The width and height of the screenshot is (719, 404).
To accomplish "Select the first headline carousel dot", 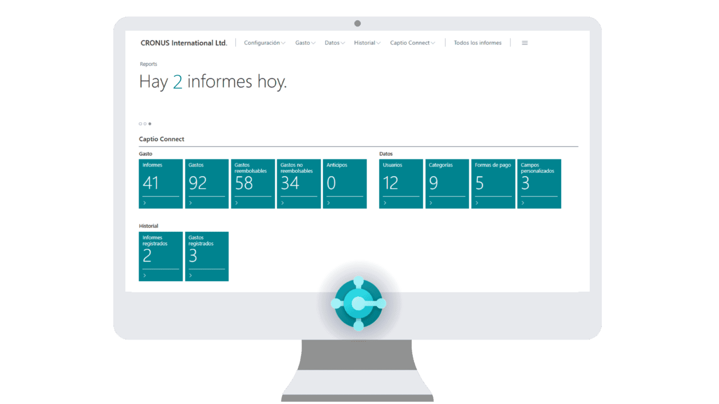I will (140, 123).
